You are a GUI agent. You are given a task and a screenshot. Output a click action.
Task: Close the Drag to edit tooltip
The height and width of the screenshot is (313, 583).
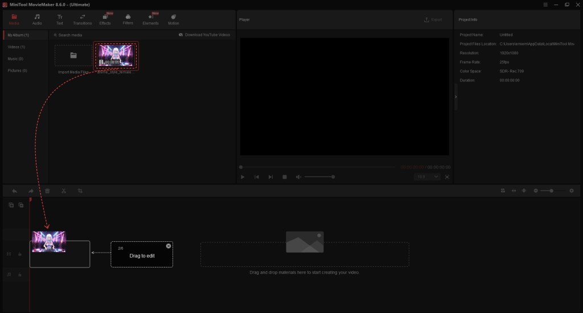tap(169, 246)
